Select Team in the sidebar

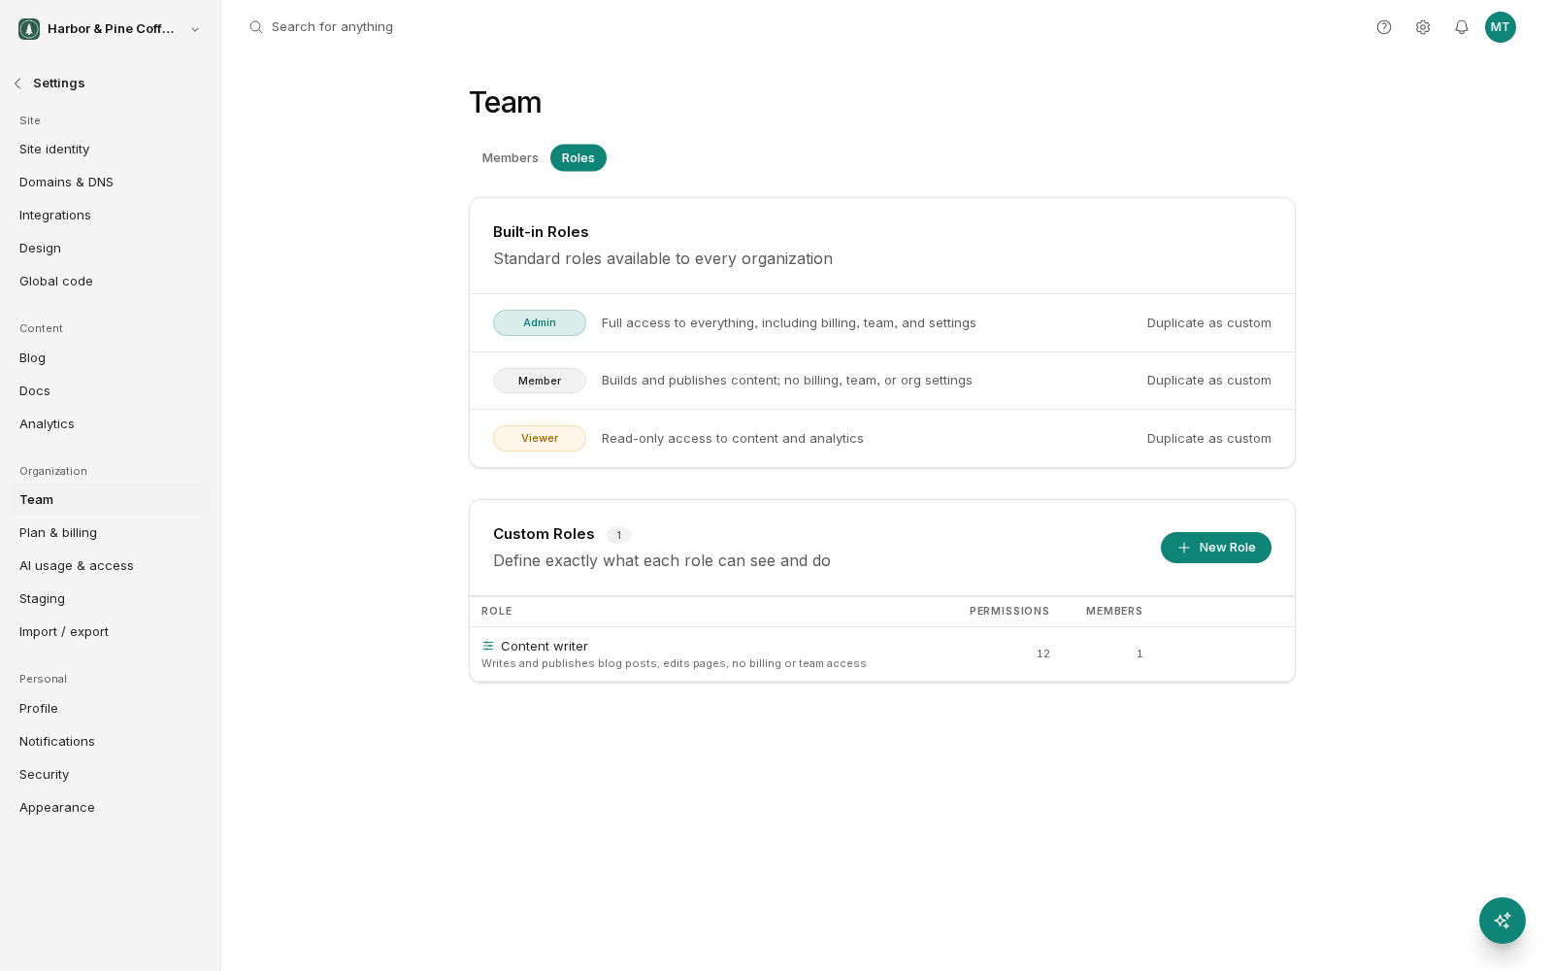(110, 500)
